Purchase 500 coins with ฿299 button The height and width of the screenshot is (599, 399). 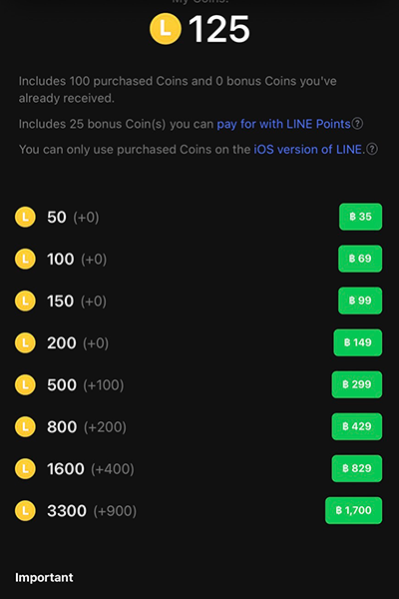[x=357, y=384]
